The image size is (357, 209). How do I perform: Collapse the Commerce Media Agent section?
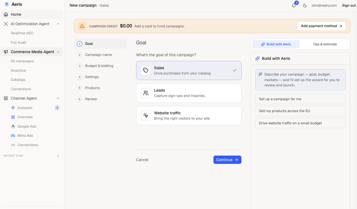(x=58, y=52)
